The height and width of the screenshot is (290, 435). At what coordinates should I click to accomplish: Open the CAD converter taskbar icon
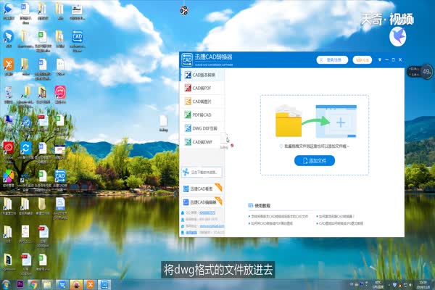click(x=104, y=285)
